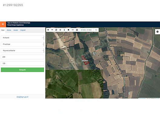160x120 pixels.
Task: Open the Analiz tab
Action: tap(16, 30)
